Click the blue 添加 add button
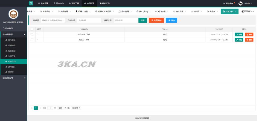 coord(171,20)
